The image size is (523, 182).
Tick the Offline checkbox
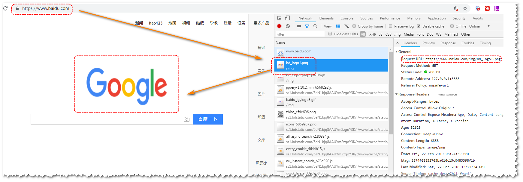click(452, 26)
